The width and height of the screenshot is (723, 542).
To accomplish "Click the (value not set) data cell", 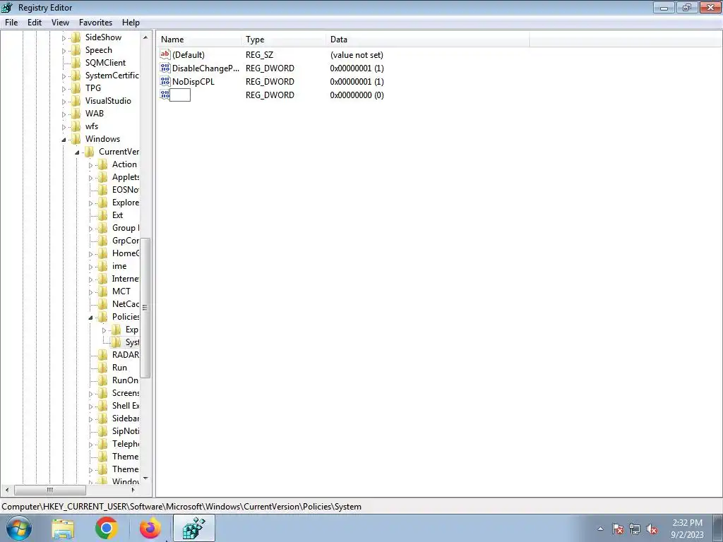I will pyautogui.click(x=357, y=55).
